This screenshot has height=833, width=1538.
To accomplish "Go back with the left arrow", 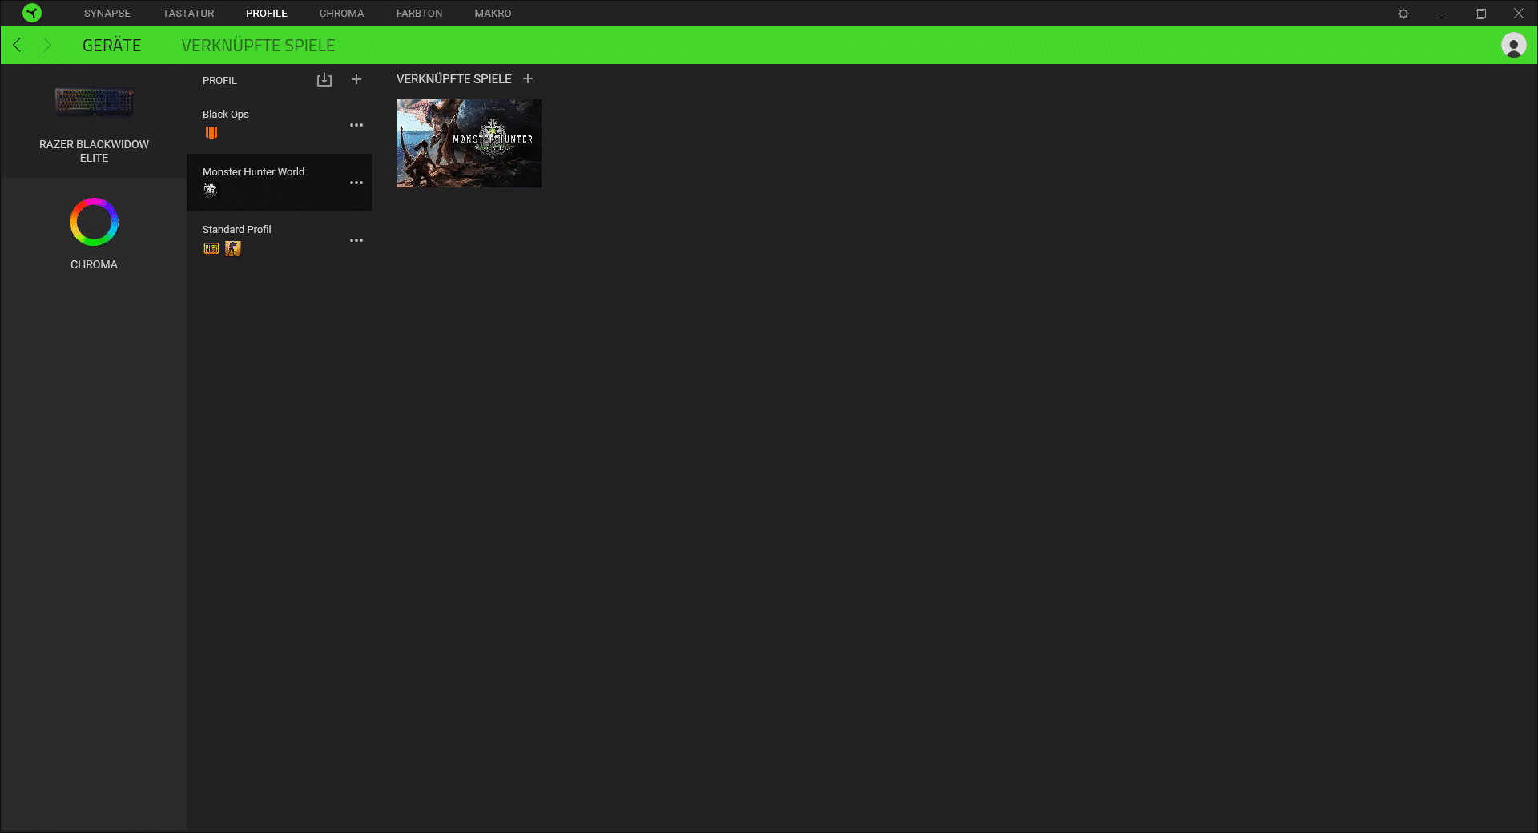I will 18,46.
